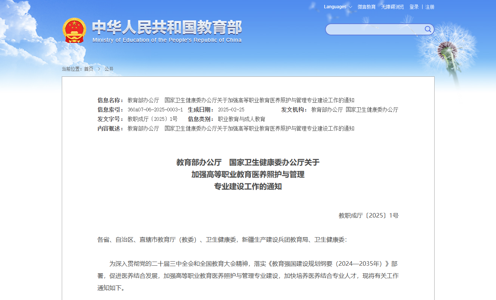Click the 当前位置 breadcrumb label
Screen dimensions: 496x300
[72, 69]
